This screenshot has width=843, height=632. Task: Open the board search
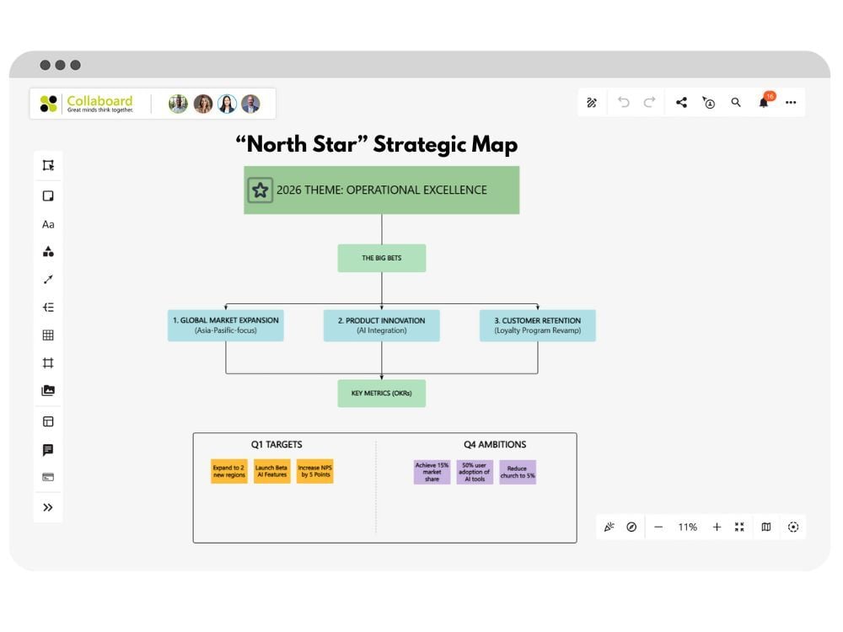[736, 101]
